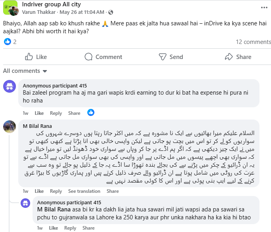Open the post options three-dot menu
This screenshot has width=271, height=232.
tap(264, 8)
